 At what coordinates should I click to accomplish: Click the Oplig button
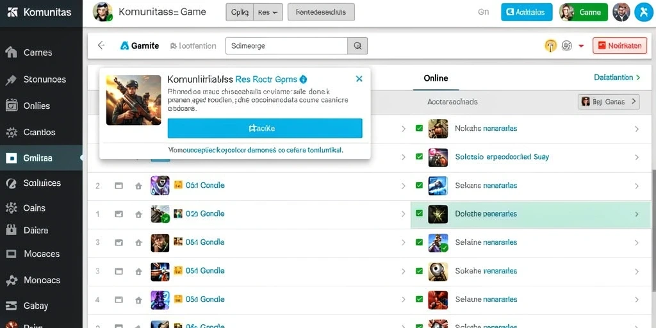240,12
